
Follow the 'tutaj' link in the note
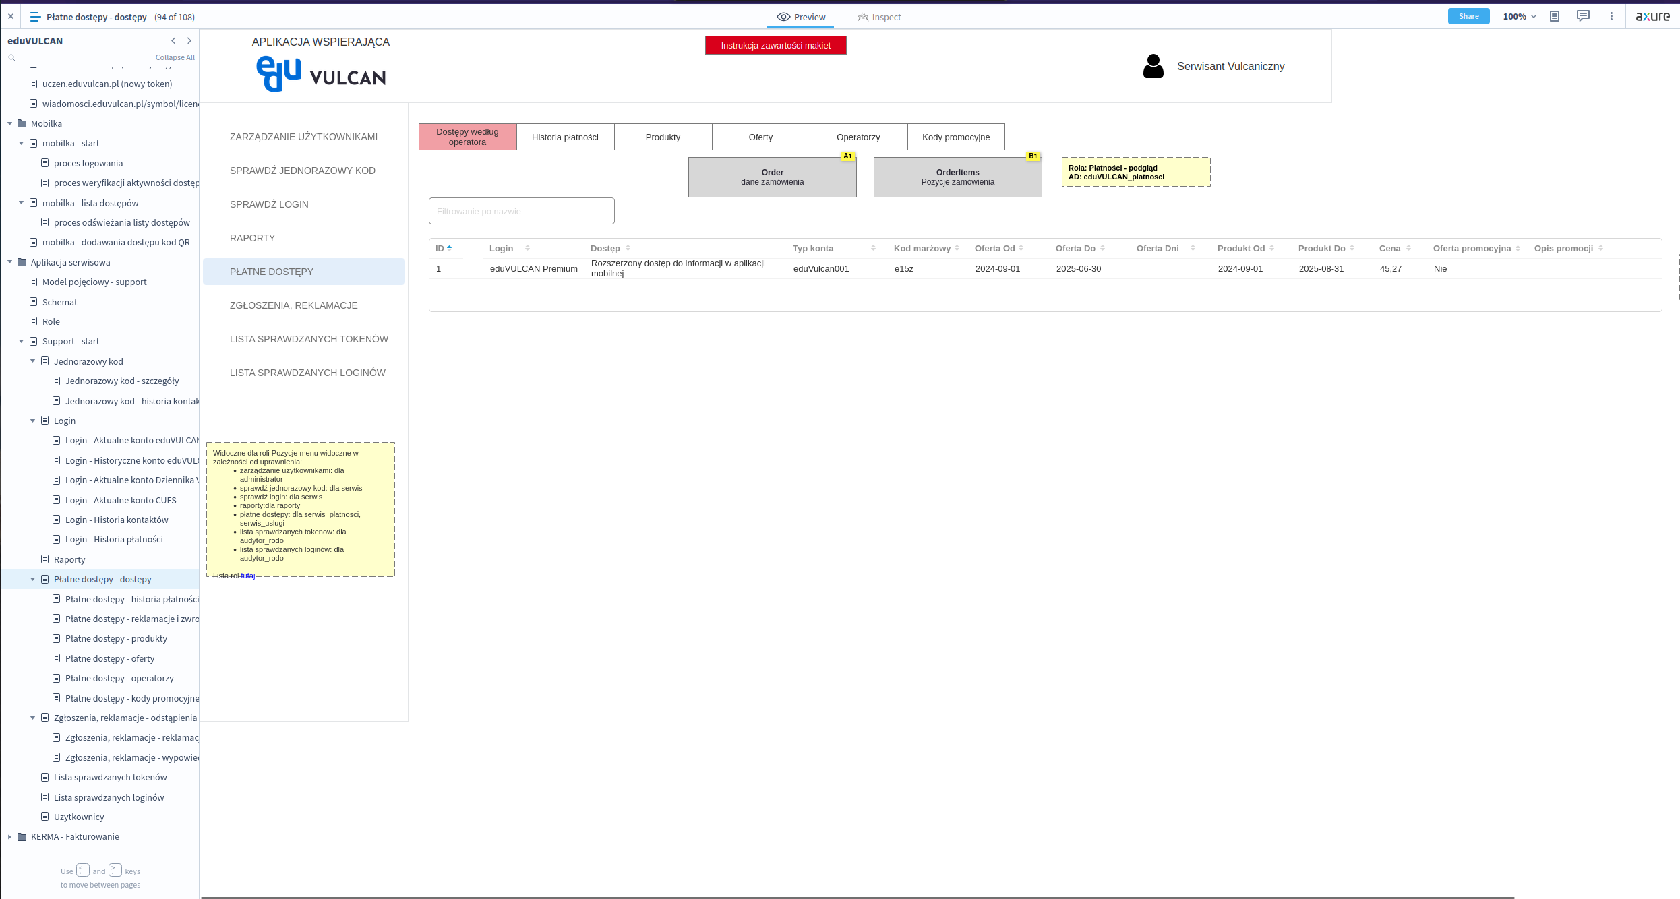248,576
